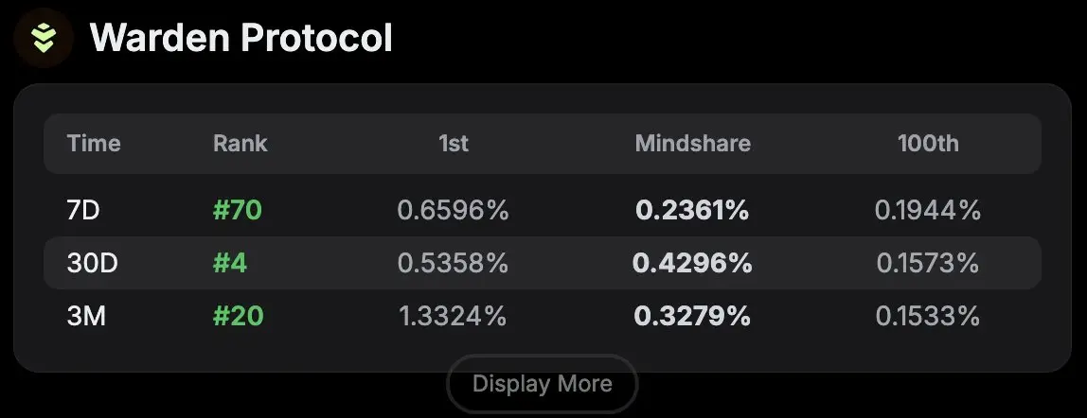1087x418 pixels.
Task: Click the 1st column header
Action: point(454,143)
